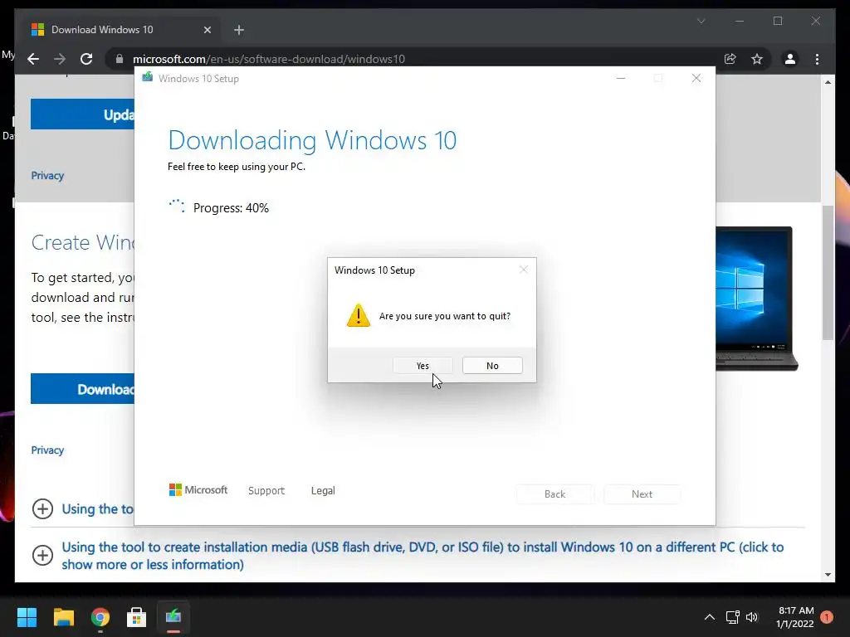
Task: Click the laptop image on webpage
Action: click(757, 299)
